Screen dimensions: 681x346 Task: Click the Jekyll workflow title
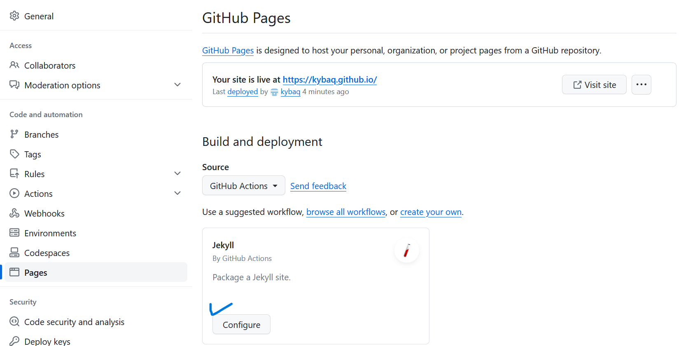tap(223, 245)
